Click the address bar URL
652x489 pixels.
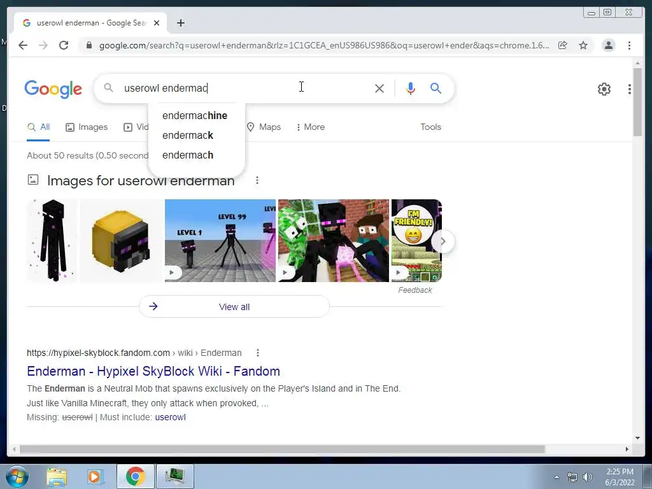tap(324, 45)
